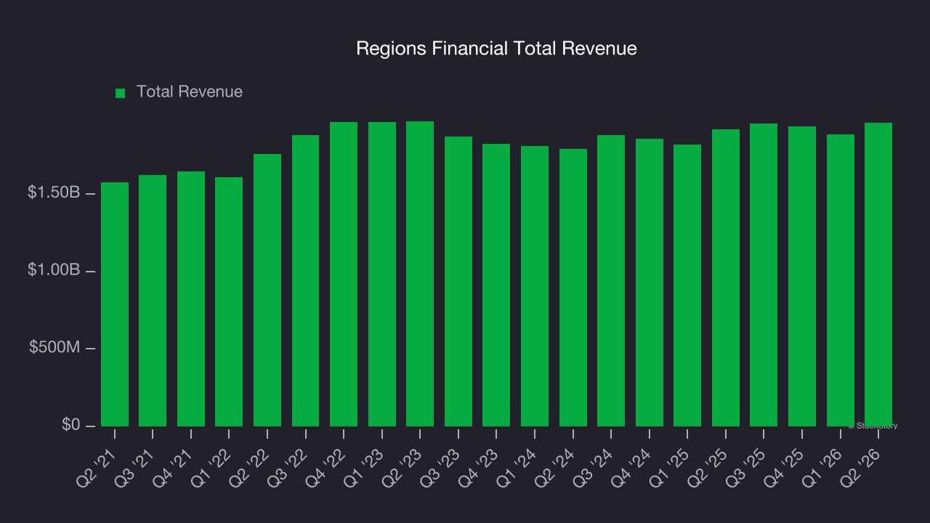The height and width of the screenshot is (523, 930).
Task: Click the green Total Revenue legend swatch
Action: click(121, 93)
